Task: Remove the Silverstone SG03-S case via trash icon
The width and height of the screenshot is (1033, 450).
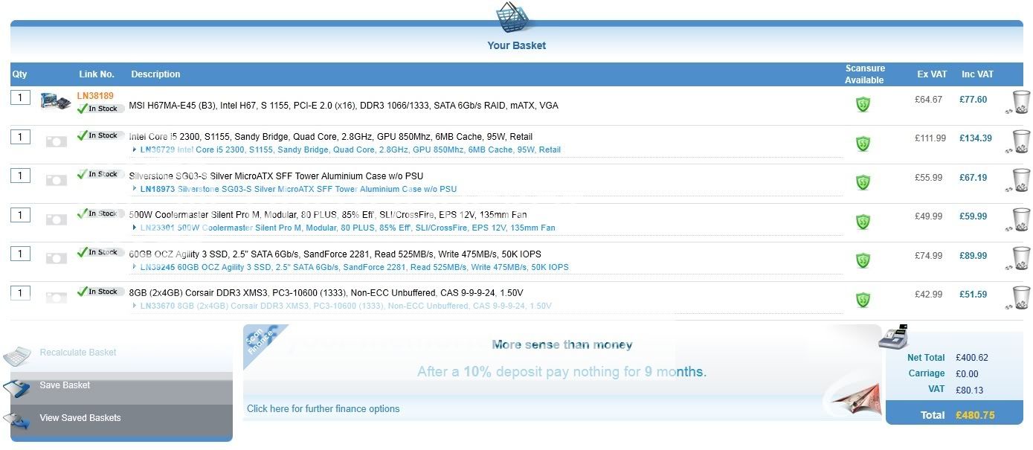Action: point(1021,180)
